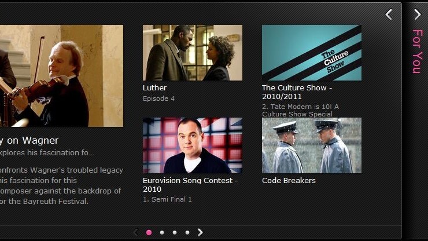Viewport: 428px width, 241px height.
Task: Click the 'on Wagner' featured title
Action: 29,141
